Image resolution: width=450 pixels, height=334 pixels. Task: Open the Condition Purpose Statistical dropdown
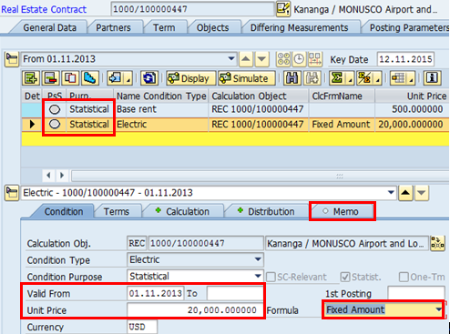[258, 276]
